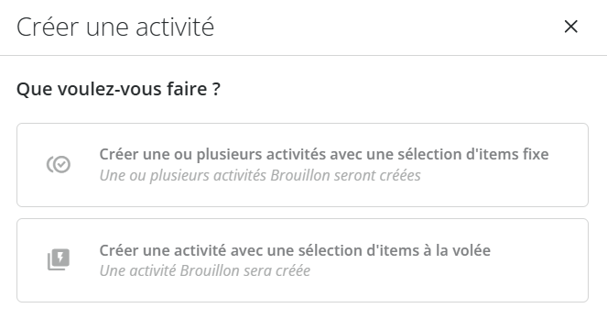Click the title 'Créer une ou plusieurs activités avec une sélection d'items fixe'
Viewport: 607px width, 330px height.
(x=324, y=154)
